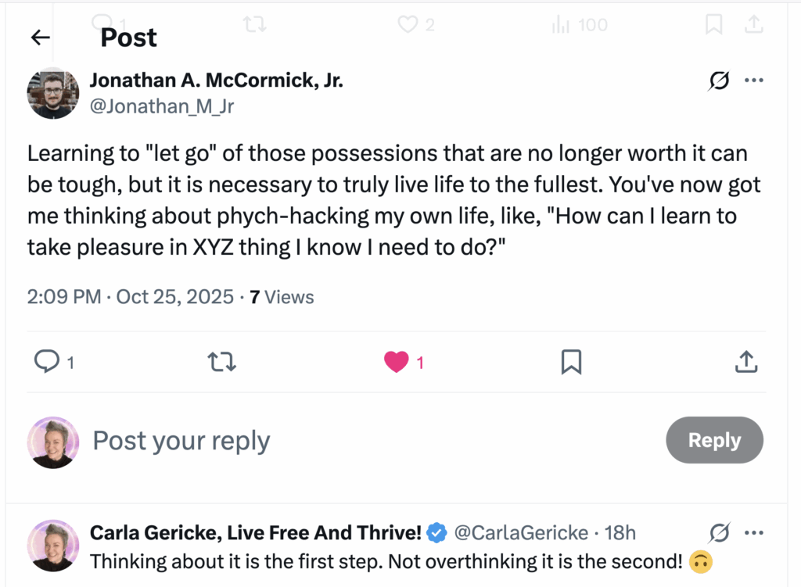Open the @CarlaGericke handle link
Viewport: 801px width, 587px height.
[x=521, y=533]
